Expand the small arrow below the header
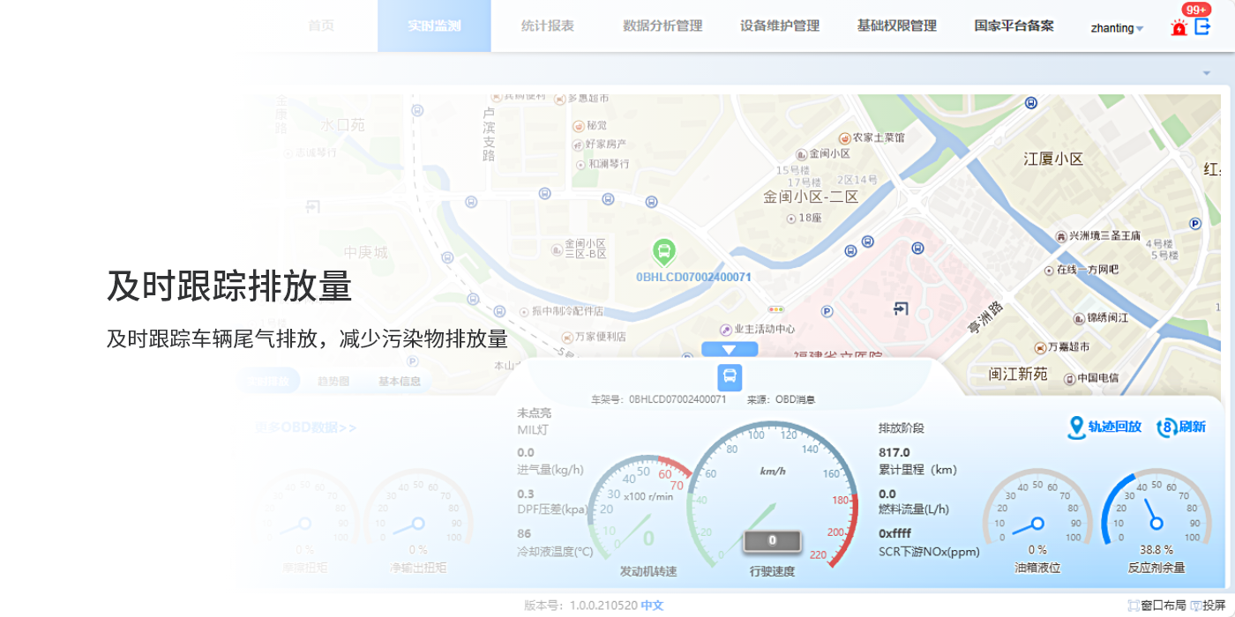 pos(1207,72)
